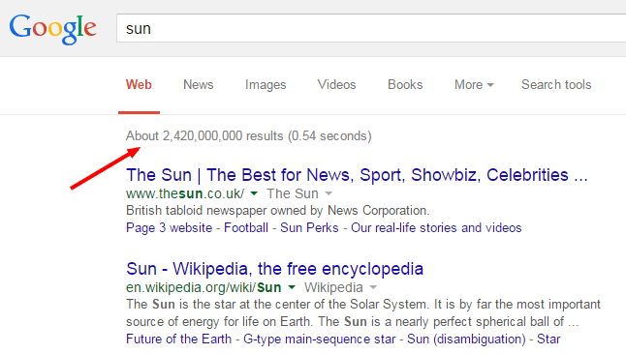Open "G-type main-sequence star" sitelink
The image size is (626, 354).
click(x=320, y=339)
